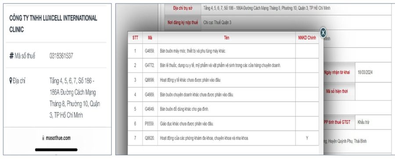This screenshot has height=159, width=395.
Task: Click row Bán lẻ thuốc, dụng cụ y tế, mỹ phẩm
Action: 223,66
